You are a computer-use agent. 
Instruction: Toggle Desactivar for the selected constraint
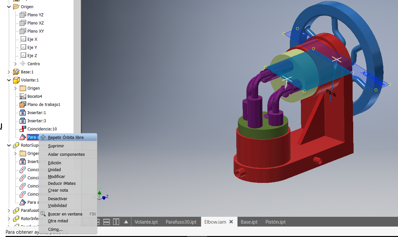click(x=58, y=199)
